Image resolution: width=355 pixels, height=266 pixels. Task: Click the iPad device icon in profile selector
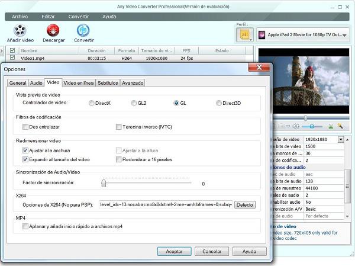pos(262,35)
